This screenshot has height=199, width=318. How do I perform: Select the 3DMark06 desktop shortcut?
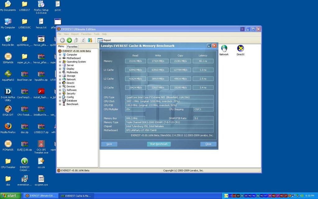8,58
